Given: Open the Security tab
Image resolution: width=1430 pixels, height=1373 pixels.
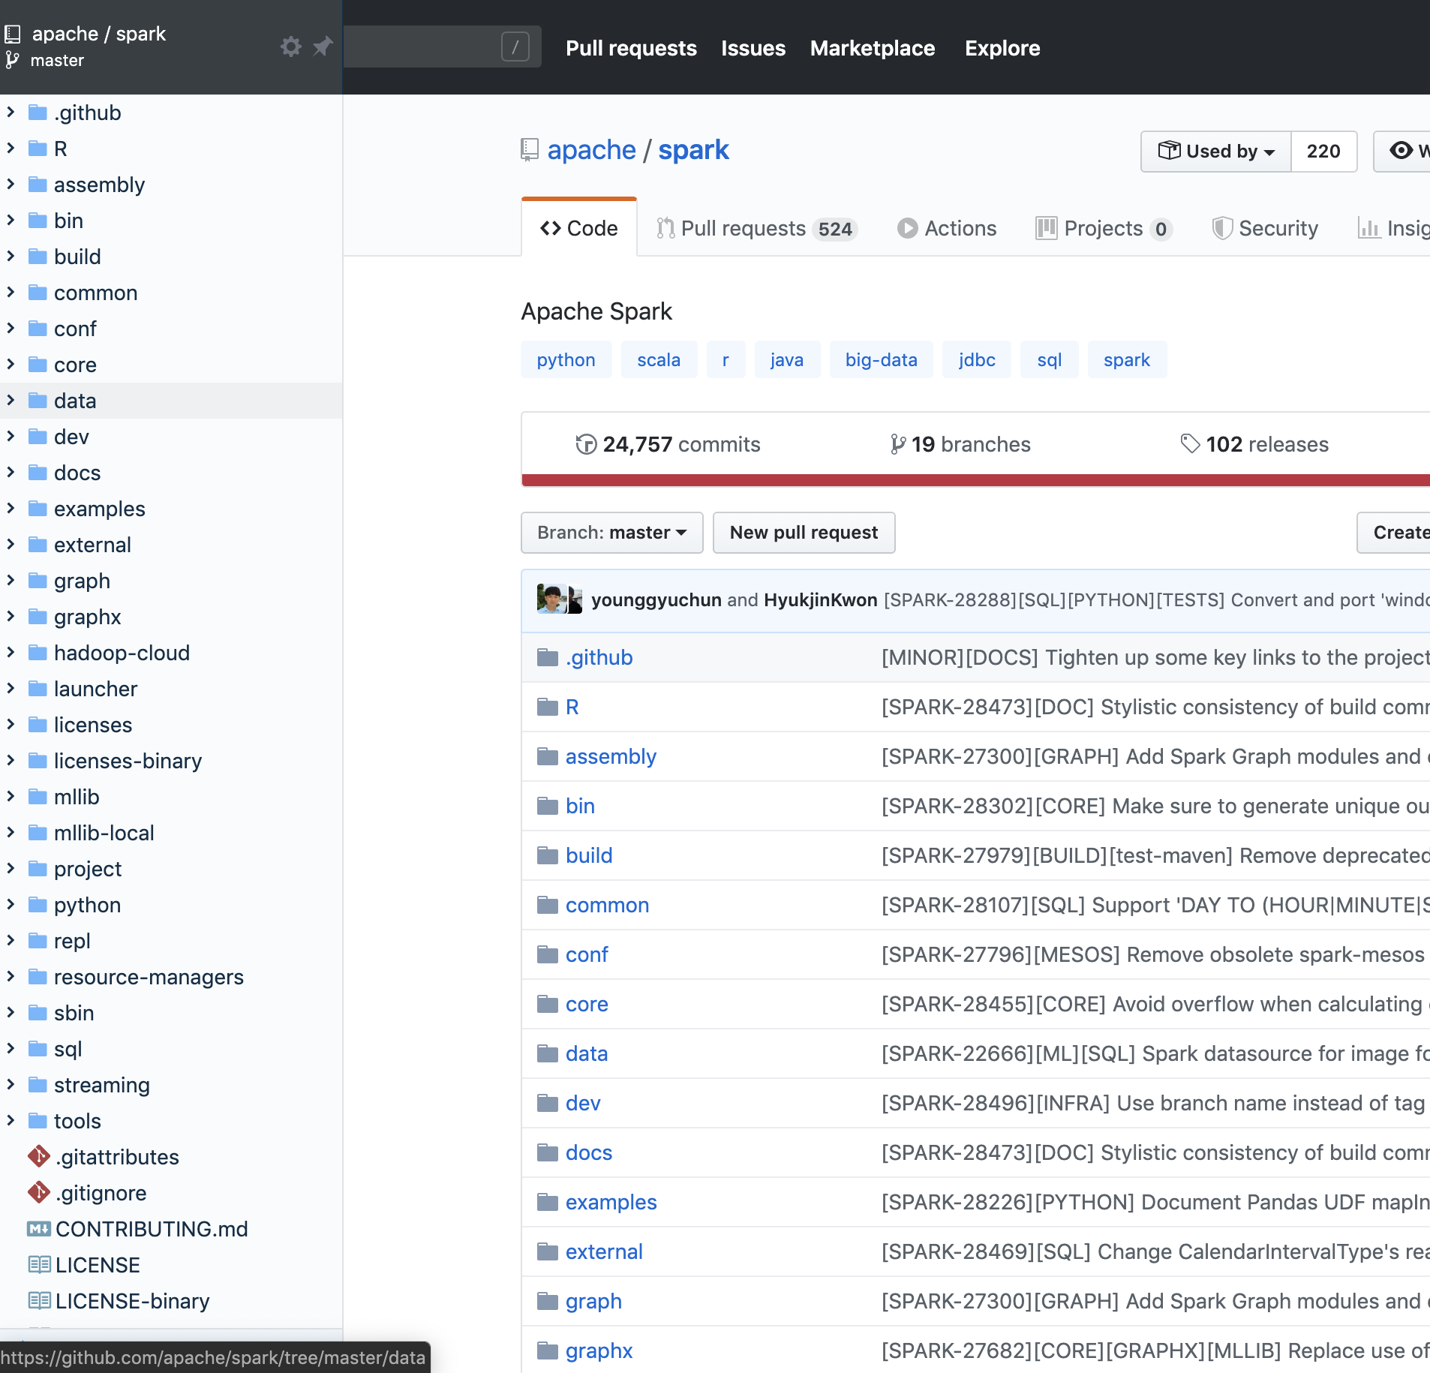Looking at the screenshot, I should [x=1266, y=228].
